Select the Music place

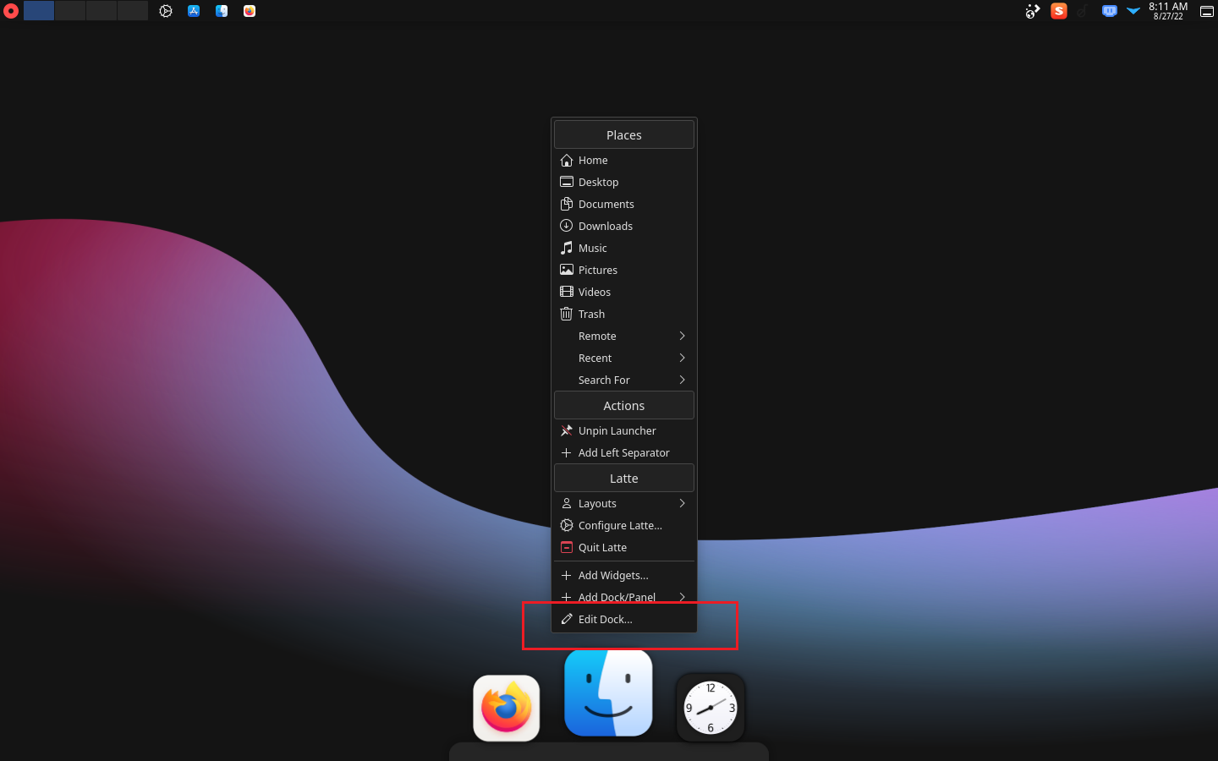click(624, 248)
